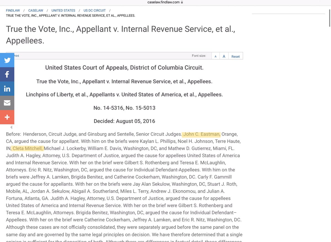This screenshot has height=242, width=331.
Task: Click the Print link
Action: pos(16,56)
